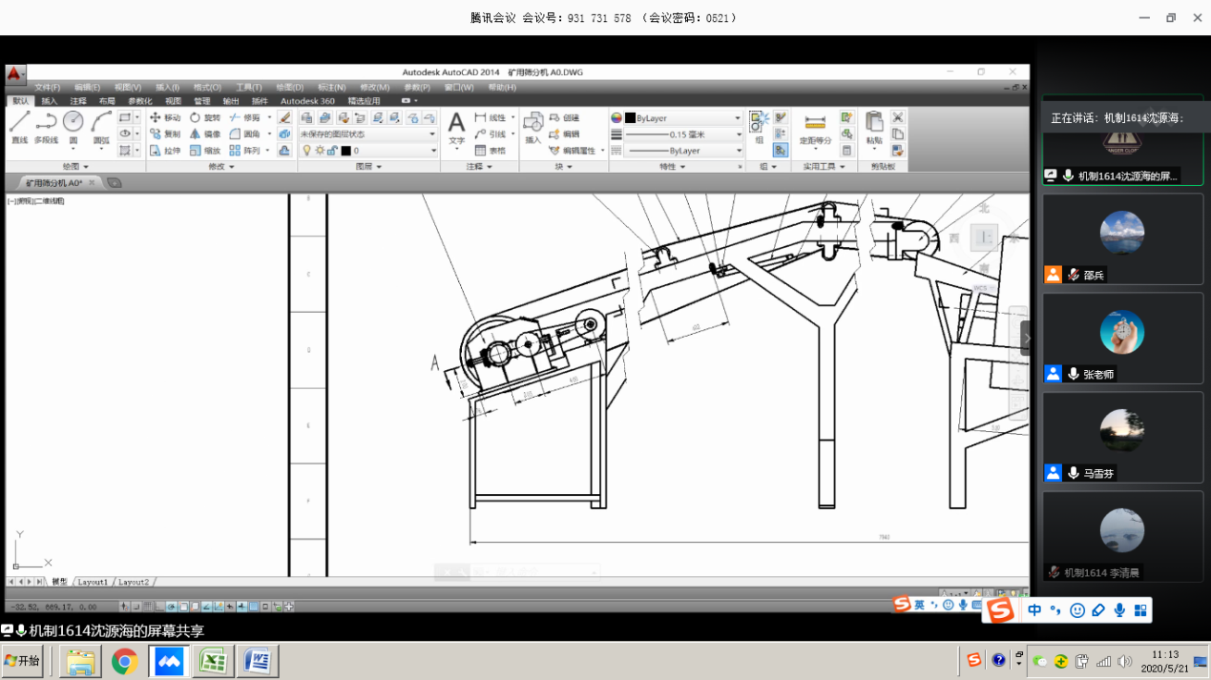1211x680 pixels.
Task: Click the Erase tool icon
Action: [284, 118]
